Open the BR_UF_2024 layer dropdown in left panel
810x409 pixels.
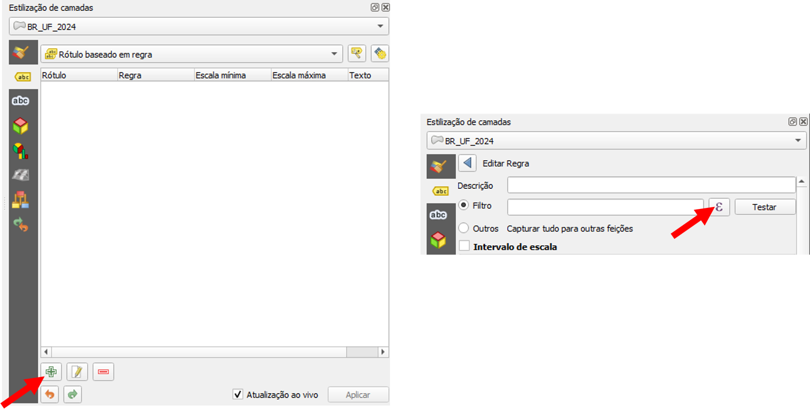[x=198, y=27]
